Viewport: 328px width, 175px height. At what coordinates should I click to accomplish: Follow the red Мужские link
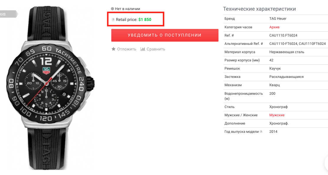pyautogui.click(x=277, y=115)
